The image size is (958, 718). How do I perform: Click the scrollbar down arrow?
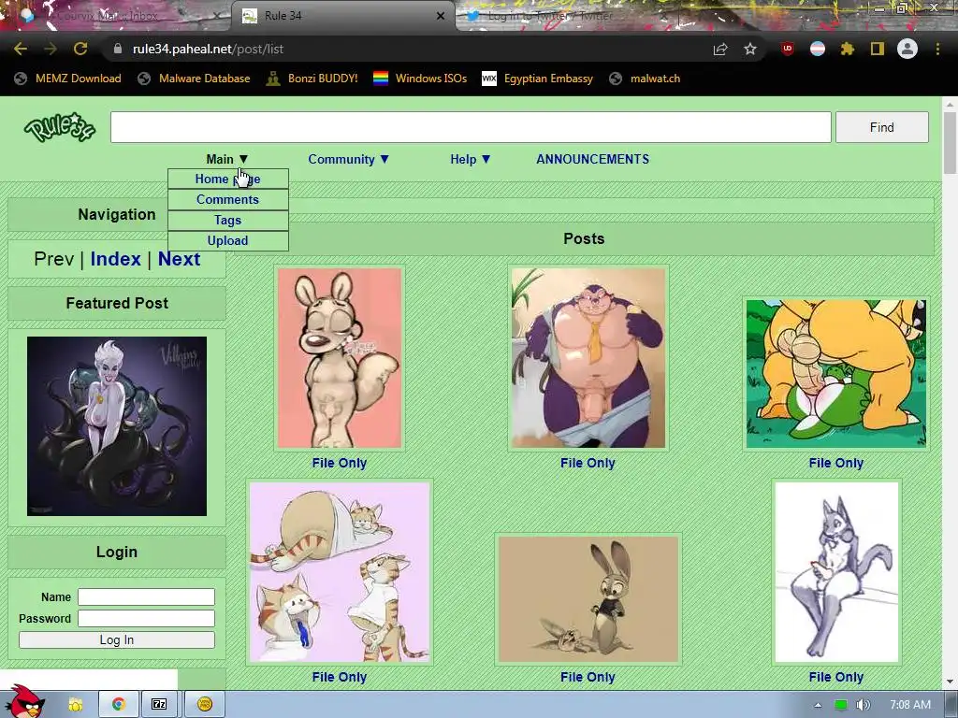pos(951,682)
